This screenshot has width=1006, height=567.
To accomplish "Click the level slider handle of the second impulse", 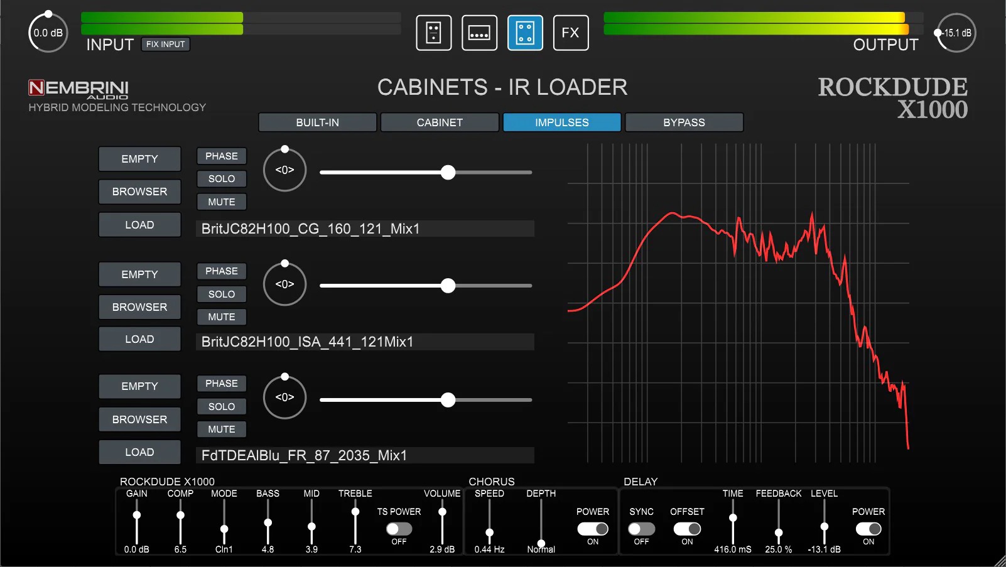I will tap(448, 286).
